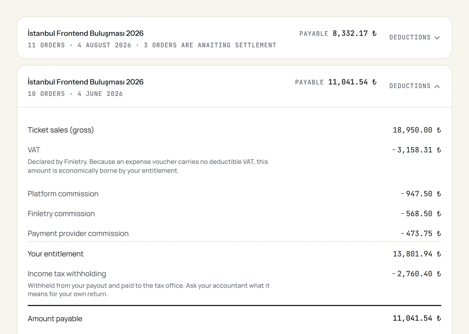Click the VAT row label

coord(34,150)
